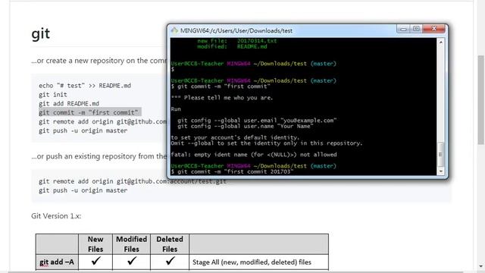Click the terminal scrollbar thumb
The height and width of the screenshot is (273, 485).
[441, 155]
